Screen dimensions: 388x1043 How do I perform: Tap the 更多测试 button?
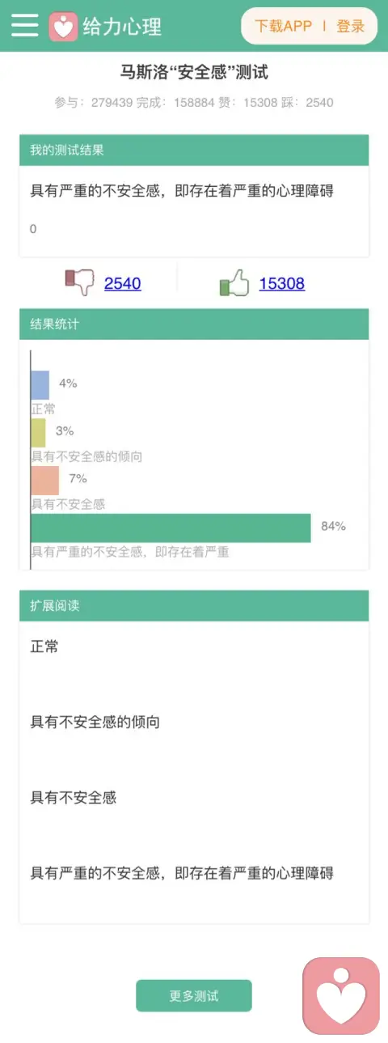click(x=194, y=995)
